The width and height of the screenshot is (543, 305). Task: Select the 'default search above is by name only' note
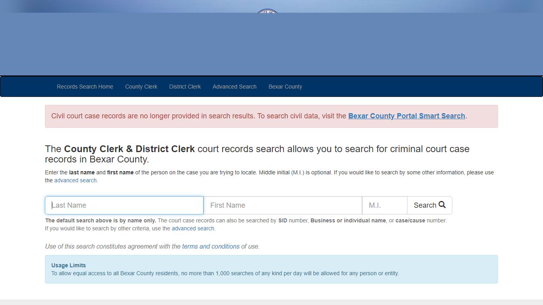[x=101, y=220]
